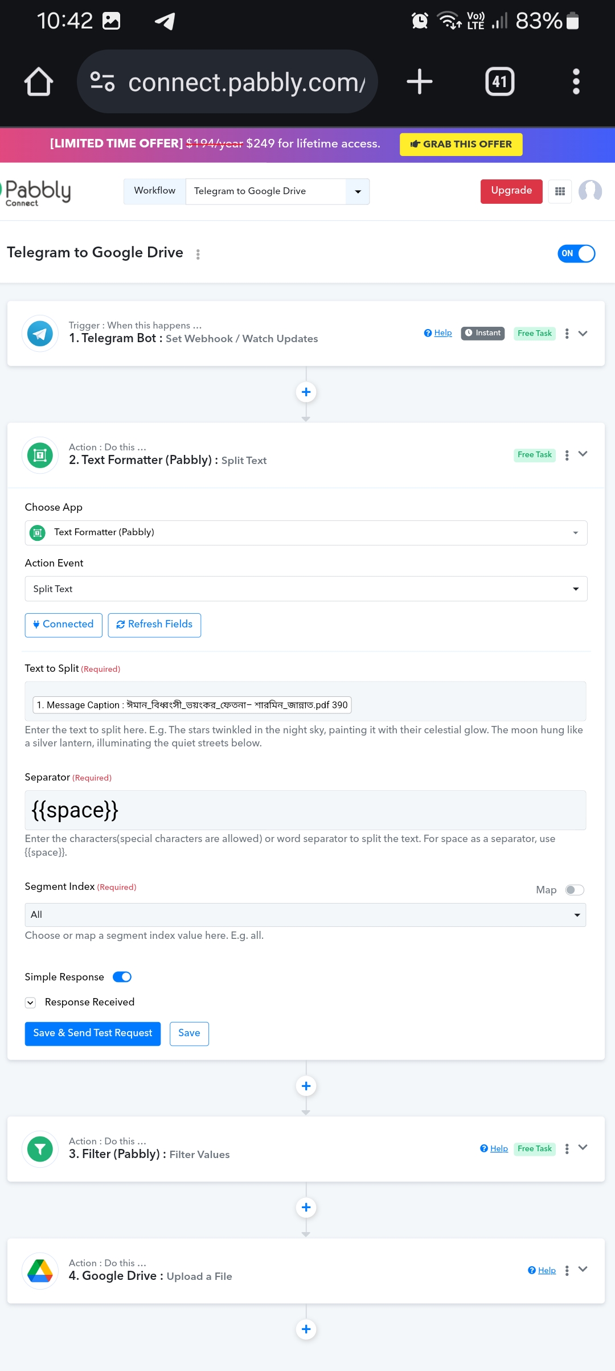
Task: Click GRAB THIS OFFER button
Action: 461,144
